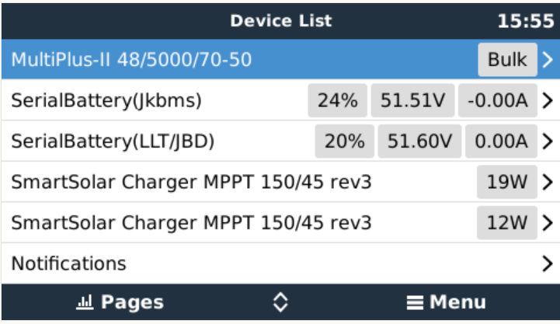Click chevron of 19W SmartSolar charger

point(548,183)
